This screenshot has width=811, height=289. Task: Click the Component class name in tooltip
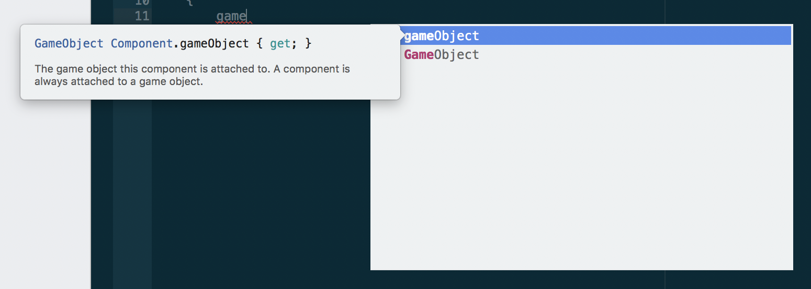[142, 43]
